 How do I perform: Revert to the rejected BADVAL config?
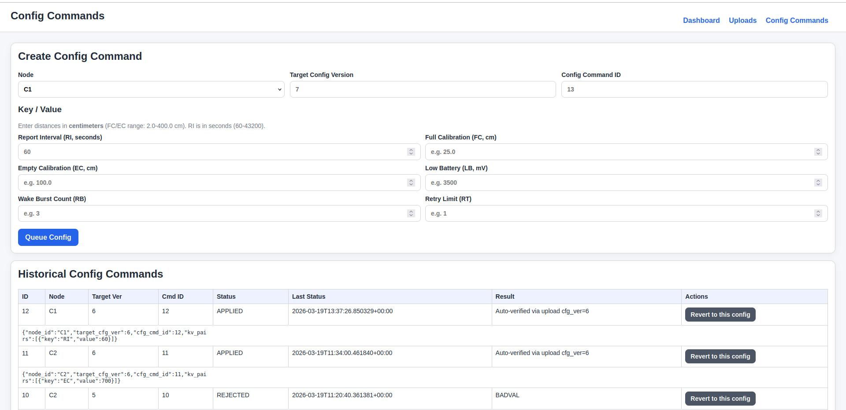point(720,399)
